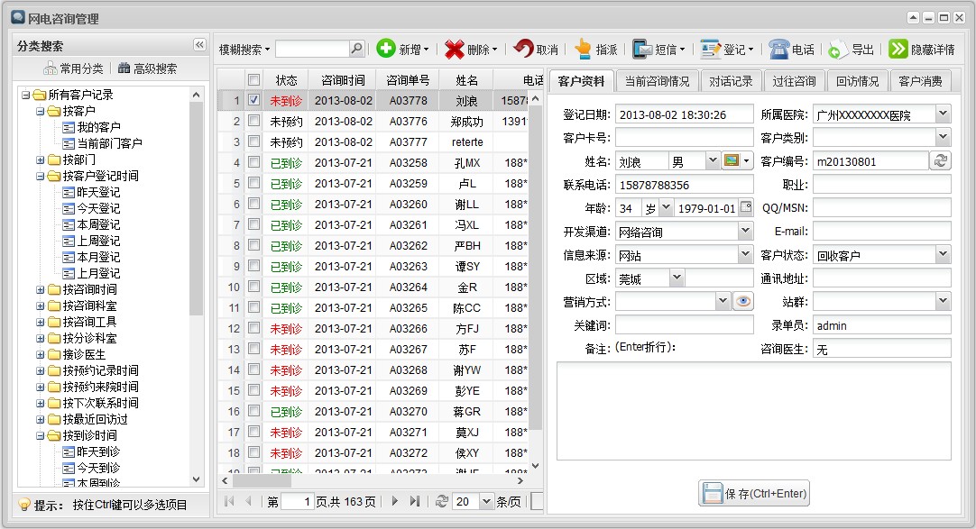Open the birthdate calendar picker icon
The image size is (976, 529).
(746, 207)
